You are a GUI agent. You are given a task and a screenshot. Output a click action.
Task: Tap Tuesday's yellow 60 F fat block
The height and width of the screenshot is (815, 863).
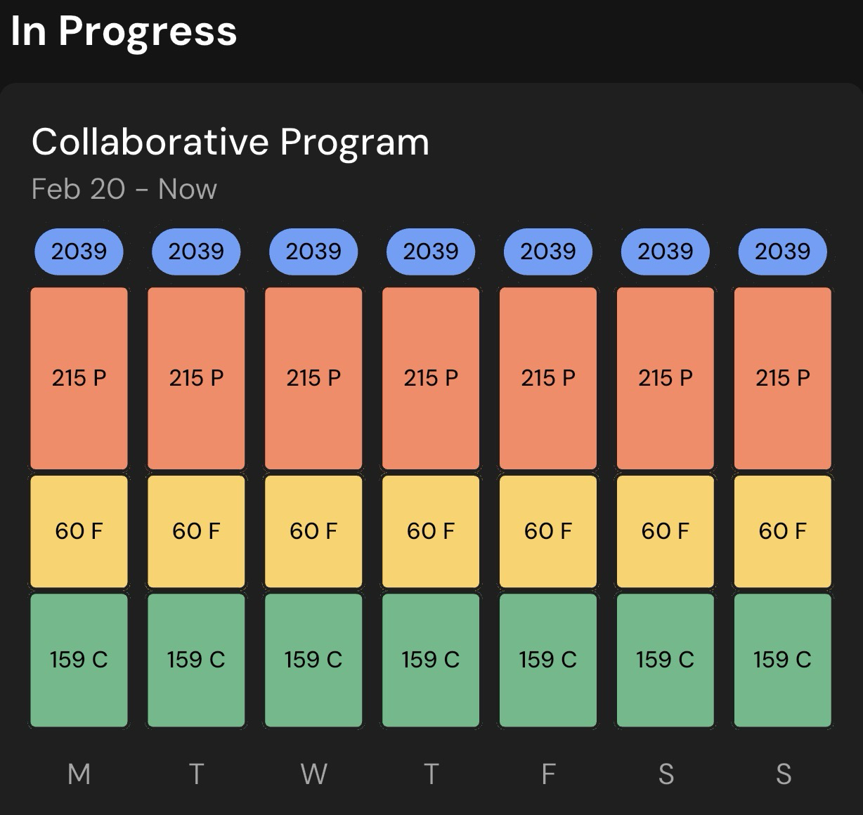(196, 531)
